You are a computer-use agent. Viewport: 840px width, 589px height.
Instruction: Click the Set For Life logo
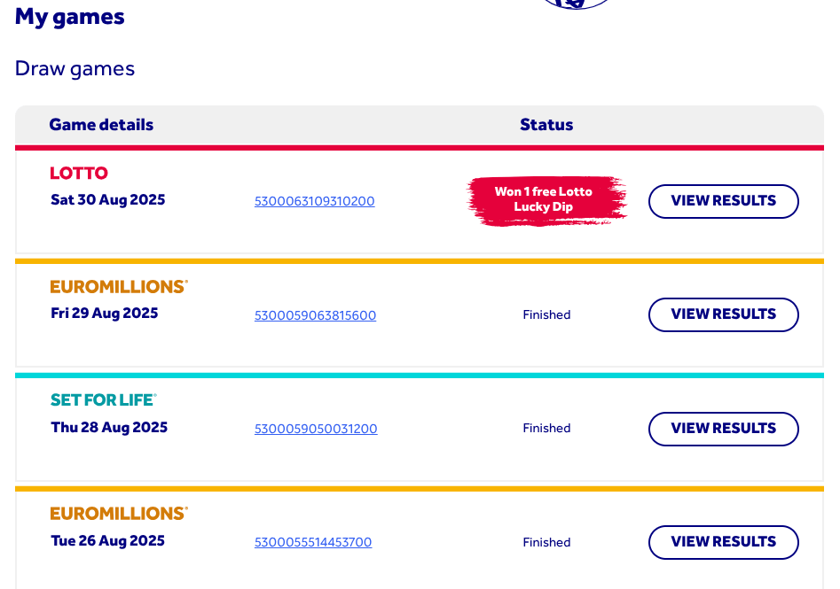pyautogui.click(x=103, y=400)
